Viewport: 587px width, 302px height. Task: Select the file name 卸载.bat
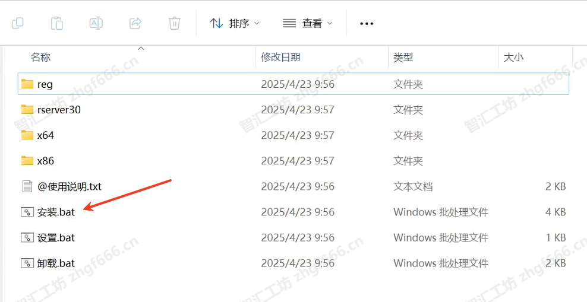56,263
